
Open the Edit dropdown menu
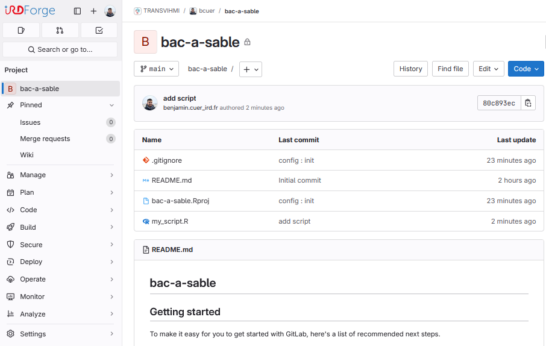coord(488,69)
